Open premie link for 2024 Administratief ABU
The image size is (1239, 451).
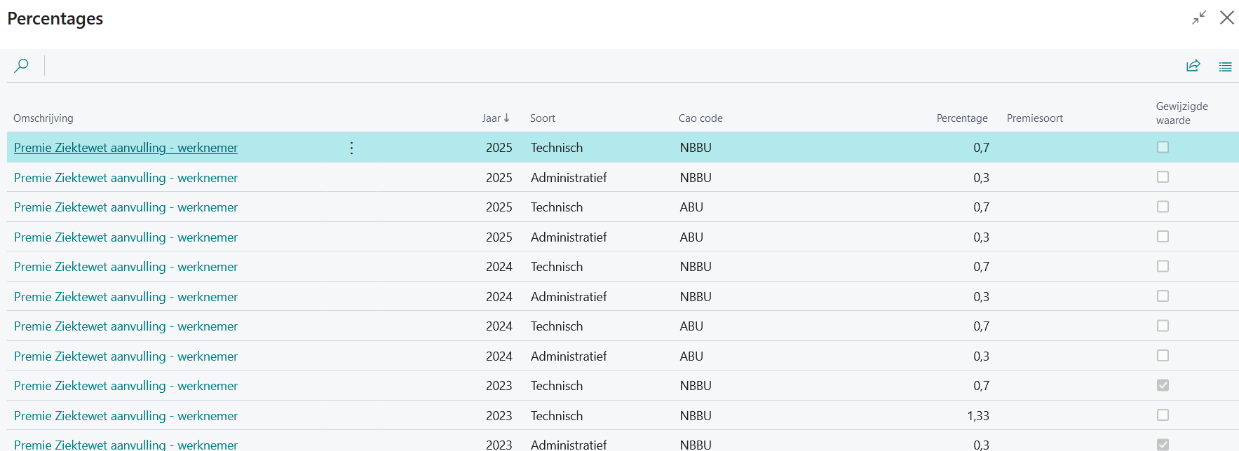point(126,356)
